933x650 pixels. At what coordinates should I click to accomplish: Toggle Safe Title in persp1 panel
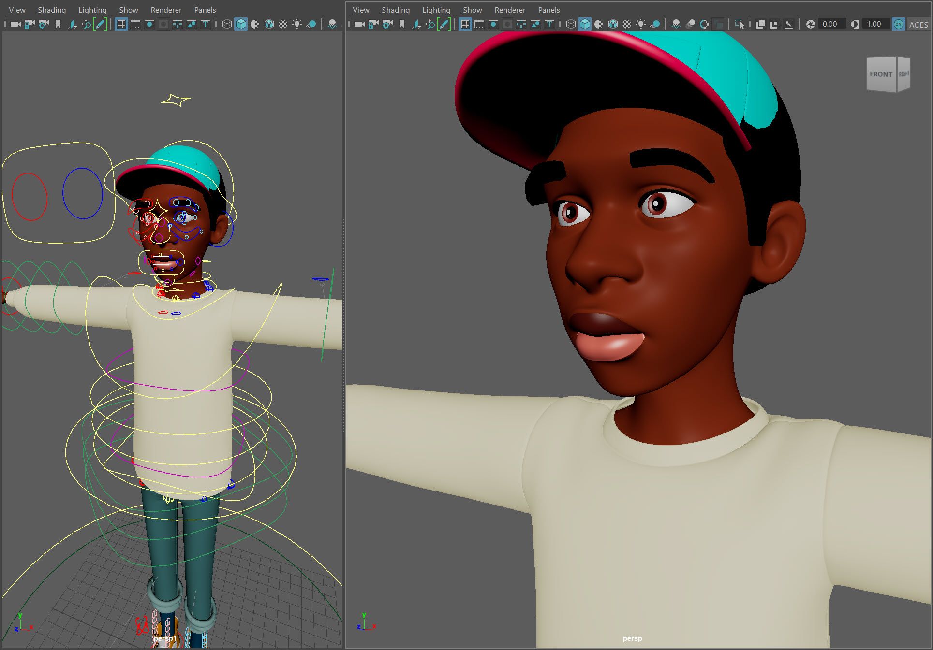click(x=206, y=24)
